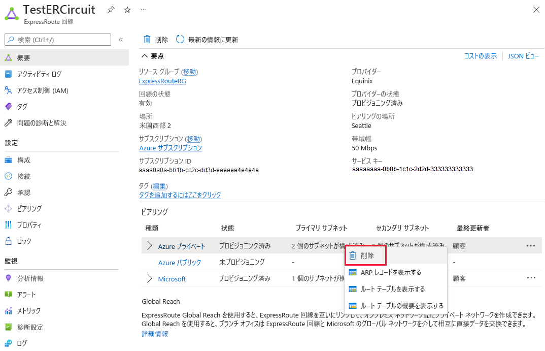This screenshot has height=351, width=545.
Task: Close the TestERCircuit blade
Action: pyautogui.click(x=536, y=10)
